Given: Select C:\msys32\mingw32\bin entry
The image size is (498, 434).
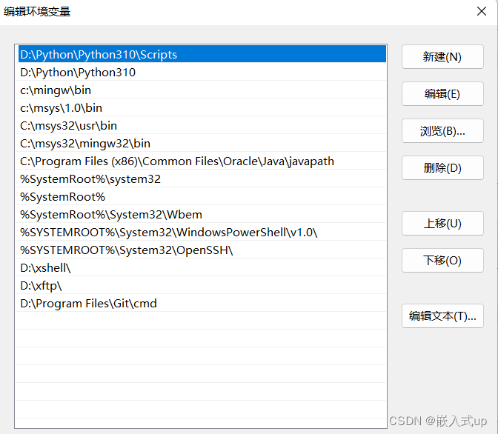Looking at the screenshot, I should [x=202, y=143].
